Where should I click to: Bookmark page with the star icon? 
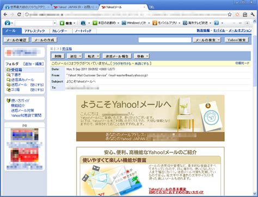pyautogui.click(x=230, y=15)
